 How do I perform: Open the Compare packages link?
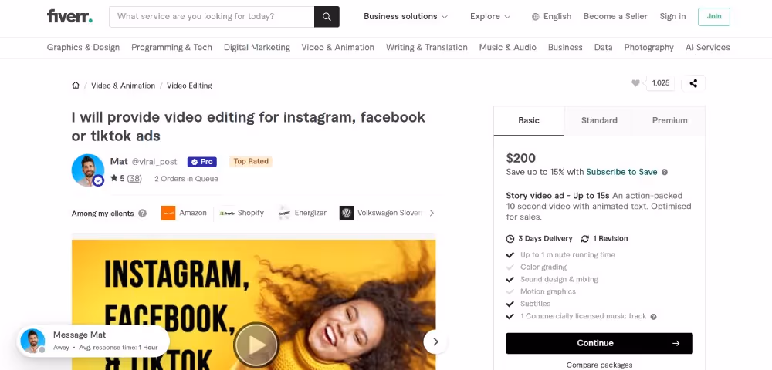coord(599,365)
